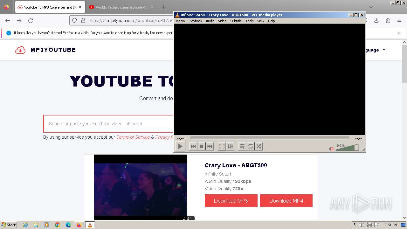The height and width of the screenshot is (229, 407).
Task: Expand the list all tabs dropdown
Action: (371, 7)
